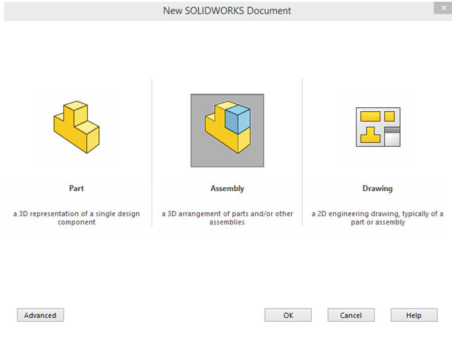Screen dimensions: 452x337
Task: Confirm selection with the OK button
Action: [288, 315]
